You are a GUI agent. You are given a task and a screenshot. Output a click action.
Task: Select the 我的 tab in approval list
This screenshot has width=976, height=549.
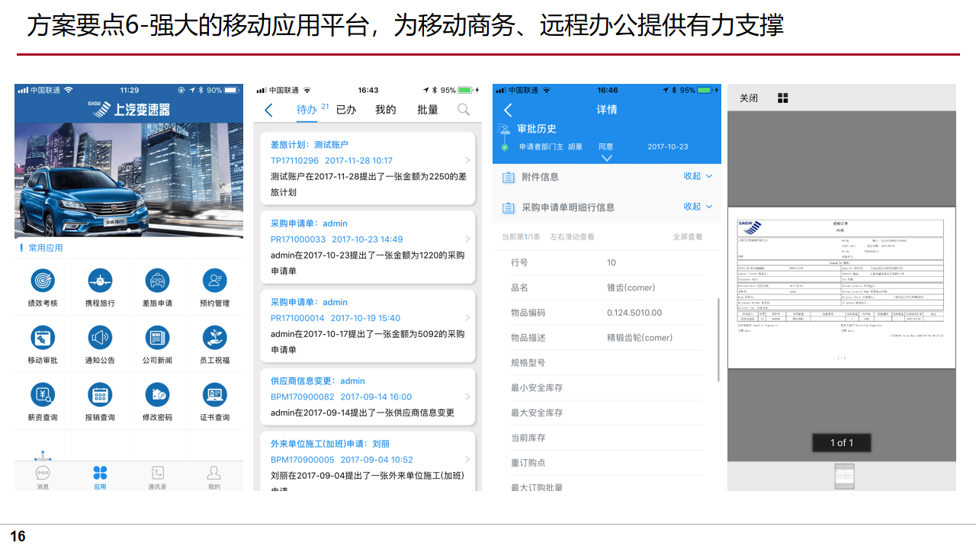(x=386, y=110)
